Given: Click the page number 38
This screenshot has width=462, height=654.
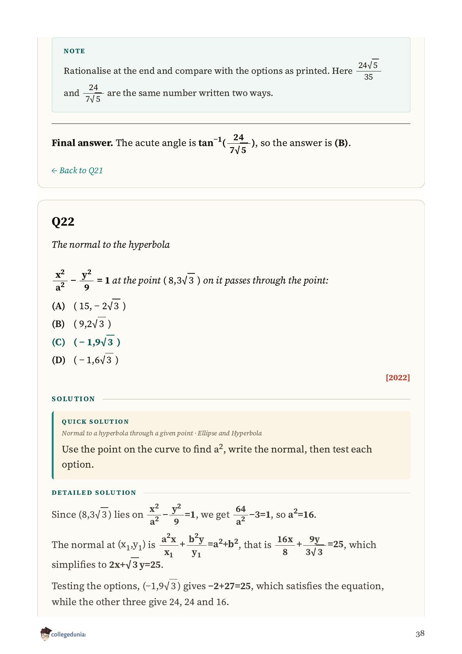Looking at the screenshot, I should (420, 633).
